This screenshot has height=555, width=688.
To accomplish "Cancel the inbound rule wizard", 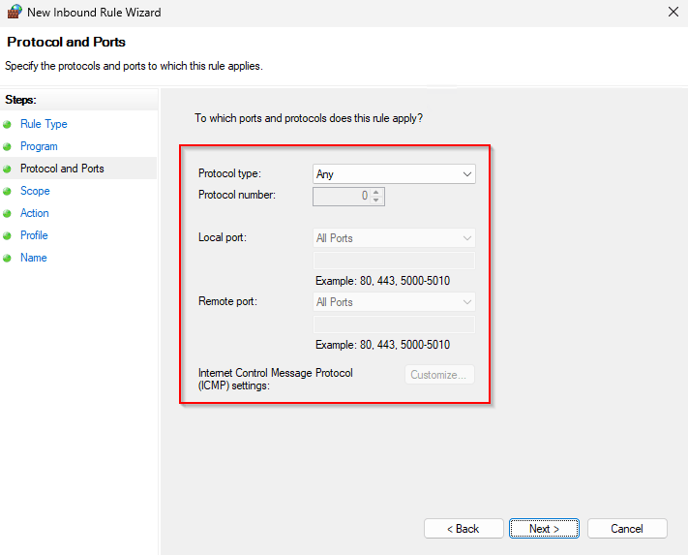I will [627, 529].
